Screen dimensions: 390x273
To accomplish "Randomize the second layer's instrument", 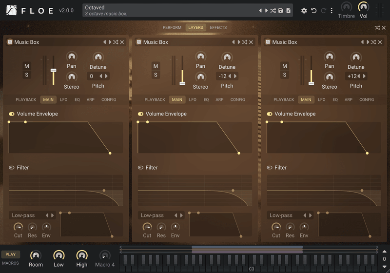I will click(245, 42).
